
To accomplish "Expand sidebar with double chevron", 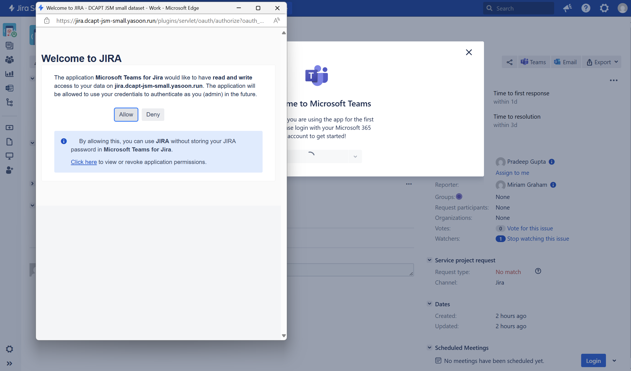I will [9, 363].
